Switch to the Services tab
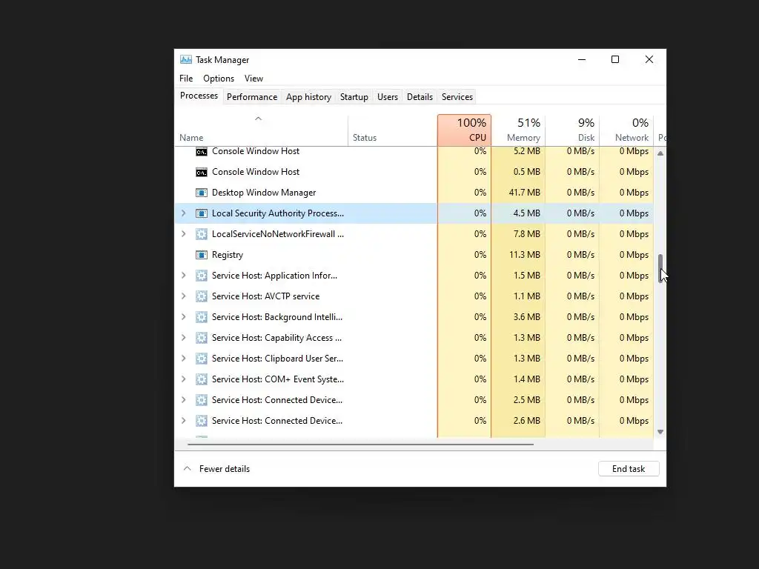This screenshot has width=759, height=569. pos(457,97)
